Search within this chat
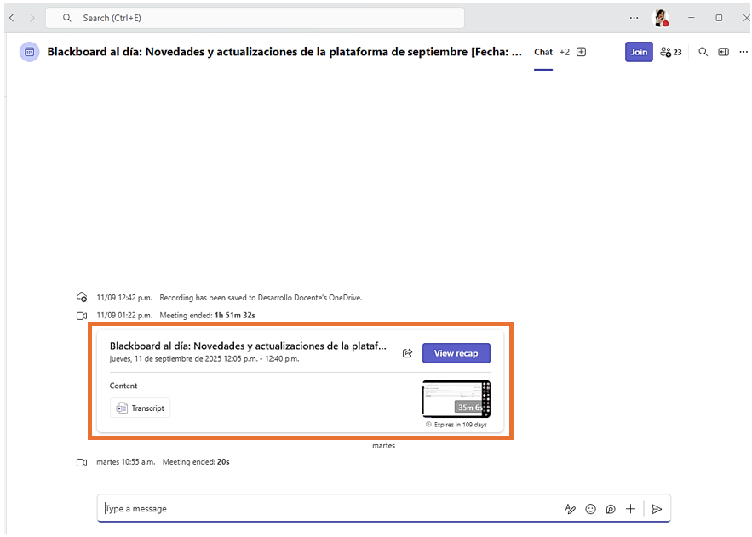The width and height of the screenshot is (752, 537). pos(703,52)
